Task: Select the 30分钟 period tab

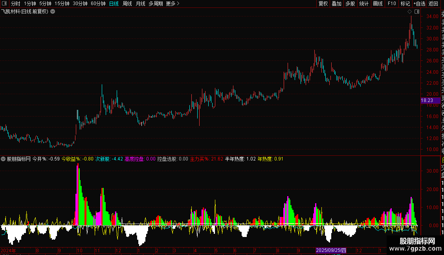Action: tap(80, 4)
